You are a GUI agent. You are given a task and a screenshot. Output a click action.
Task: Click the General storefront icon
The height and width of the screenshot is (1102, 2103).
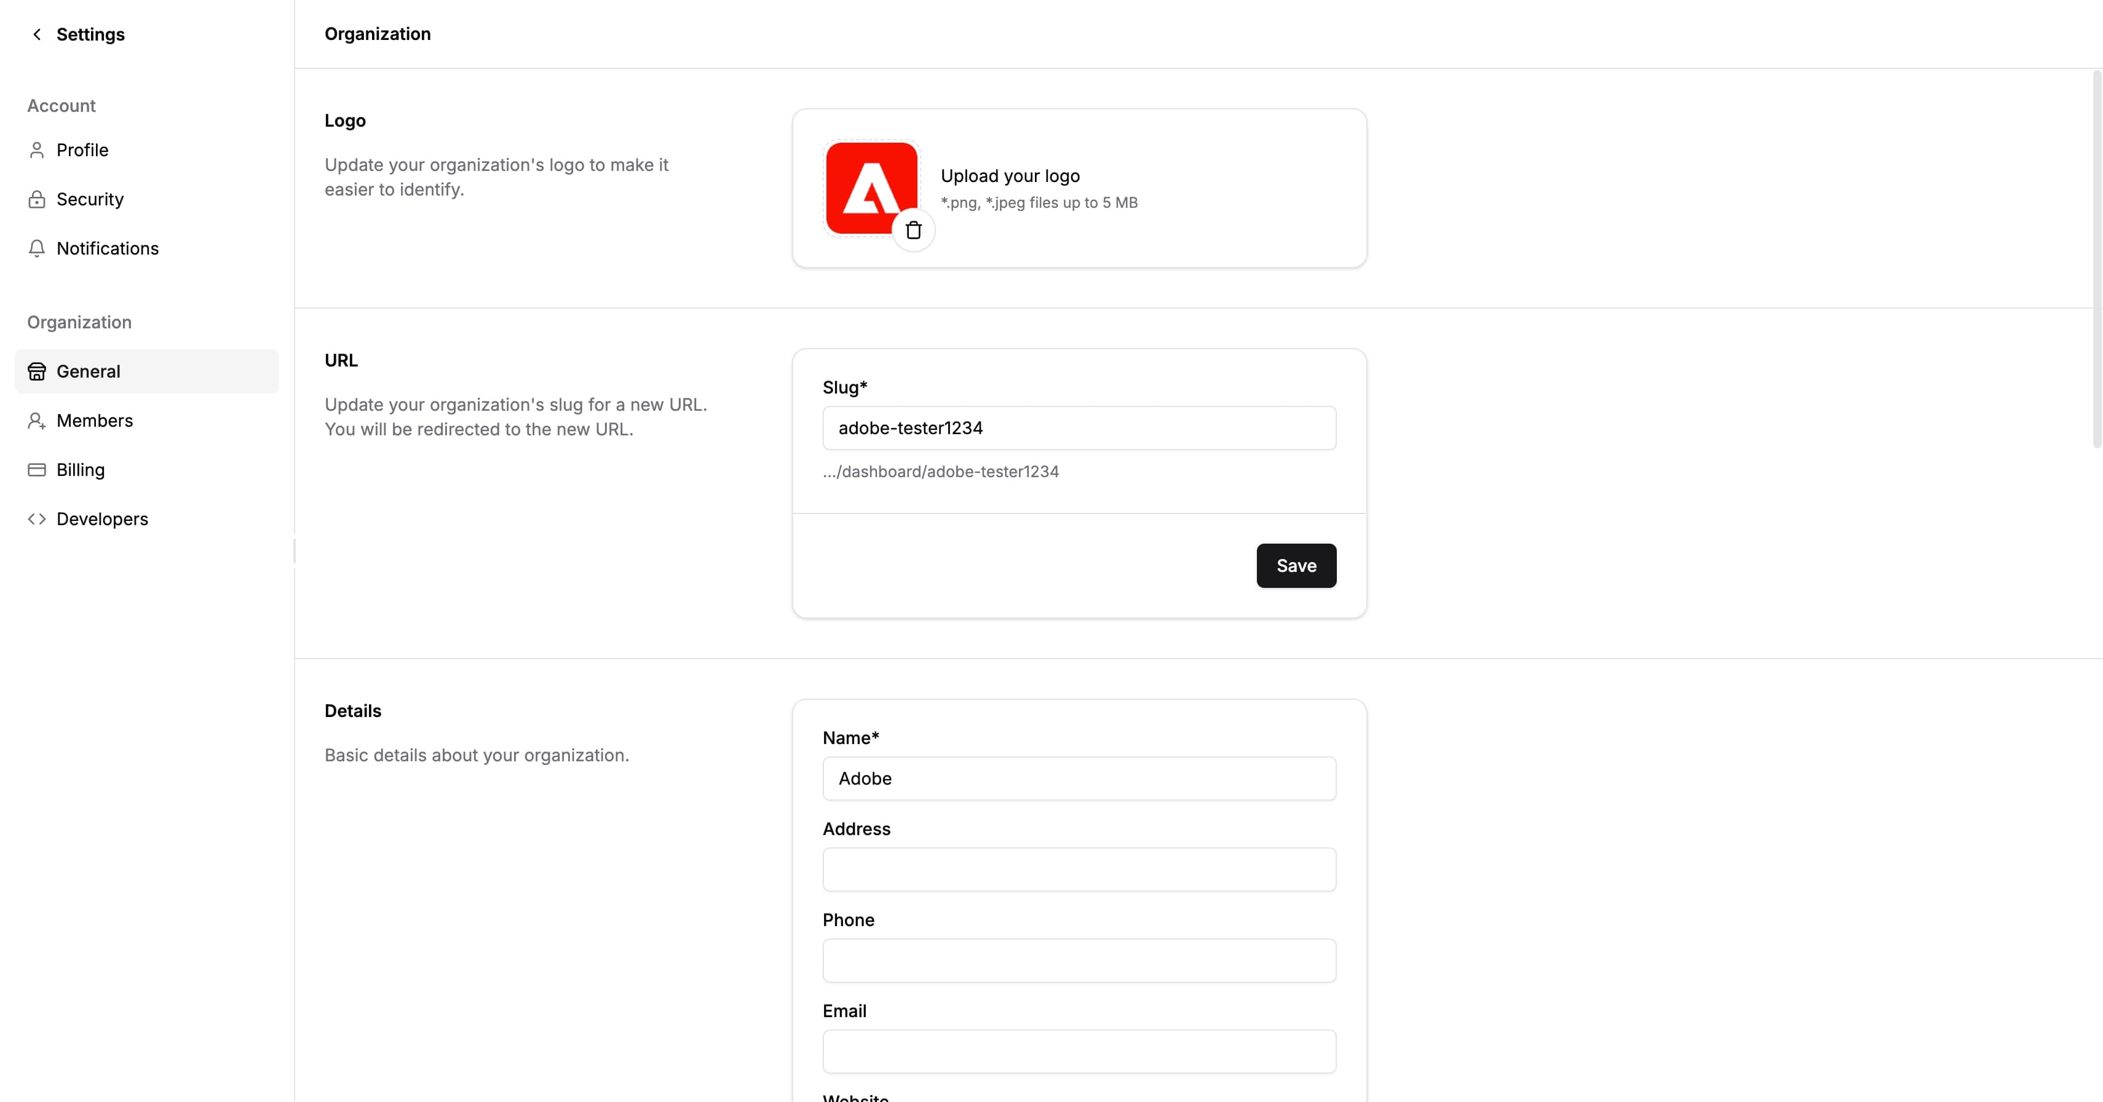tap(37, 371)
